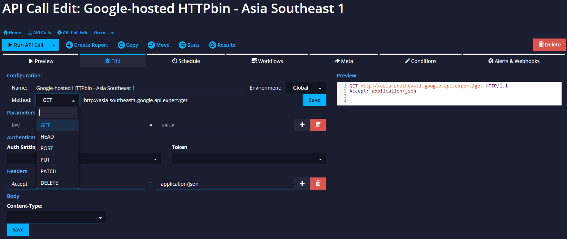This screenshot has height=239, width=567.
Task: Expand the Run API Call dropdown arrow
Action: 54,45
